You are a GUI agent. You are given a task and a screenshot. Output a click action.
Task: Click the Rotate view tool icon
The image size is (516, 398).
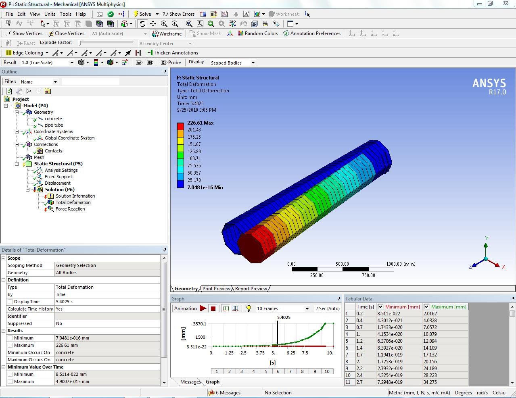142,24
